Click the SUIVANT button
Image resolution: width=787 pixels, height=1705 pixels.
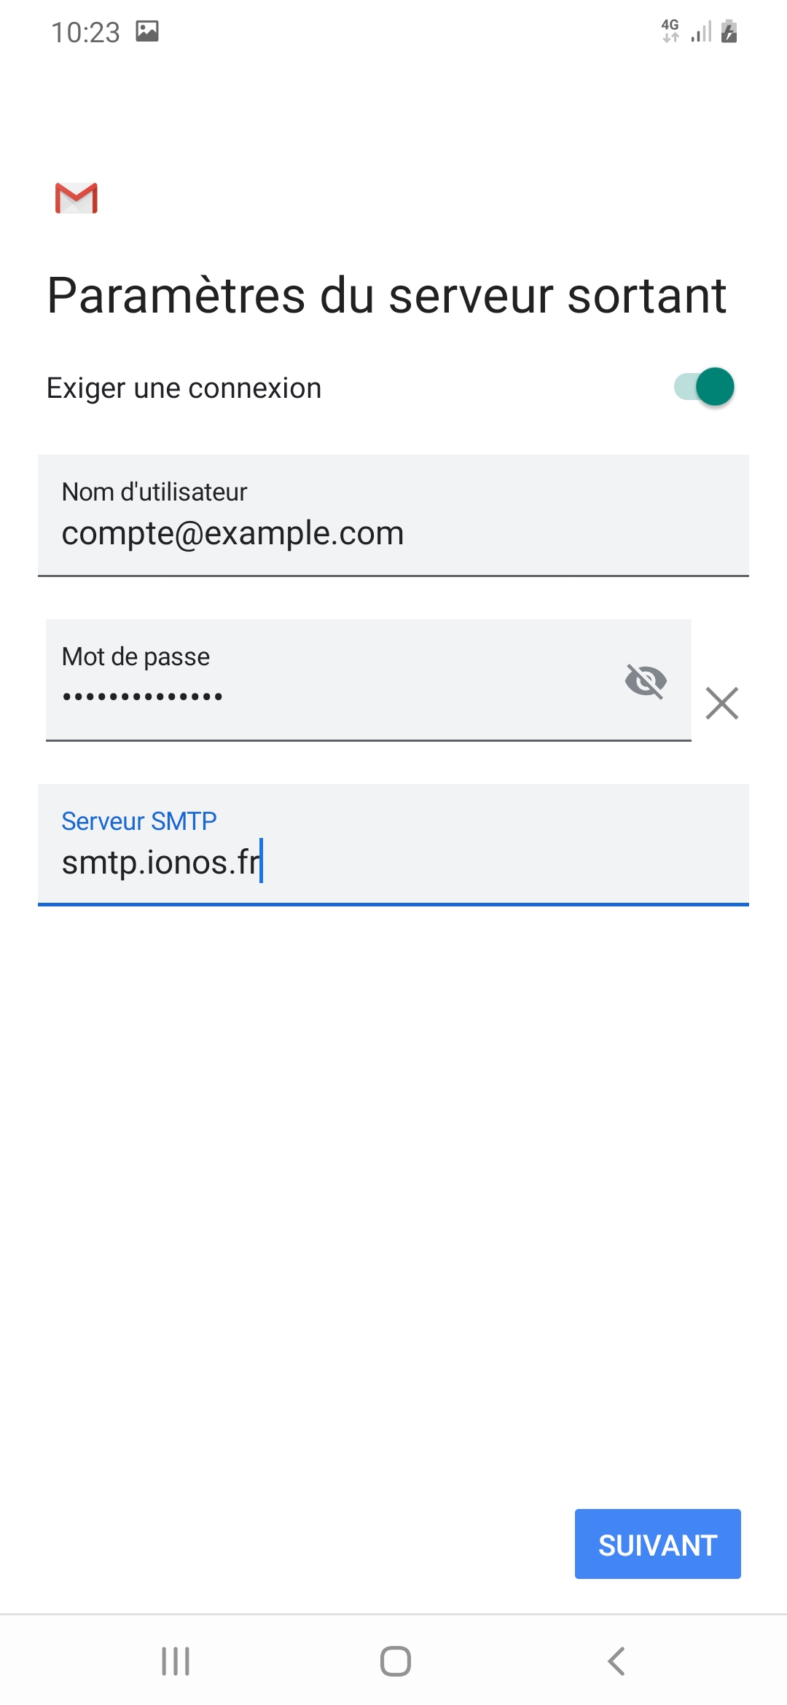click(x=658, y=1544)
